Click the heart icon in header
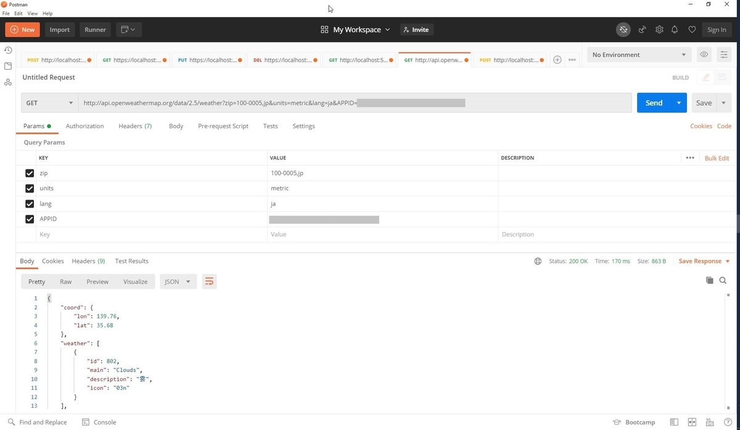The height and width of the screenshot is (430, 740). coord(692,30)
